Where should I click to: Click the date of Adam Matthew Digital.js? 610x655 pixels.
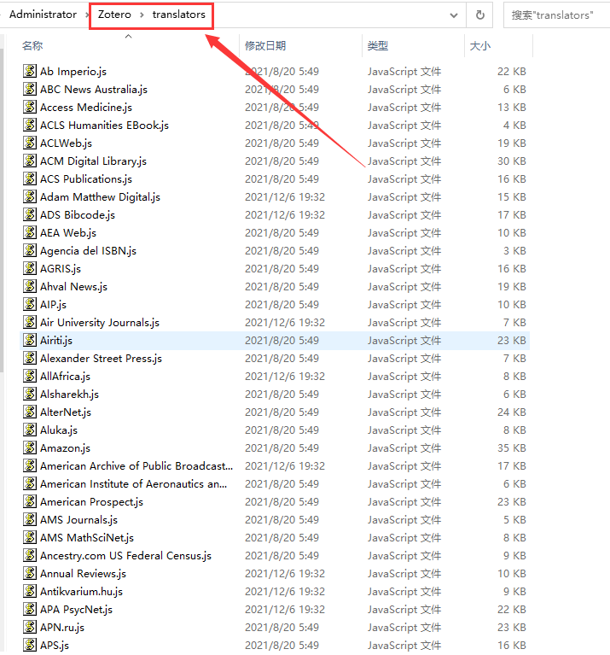[x=285, y=196]
